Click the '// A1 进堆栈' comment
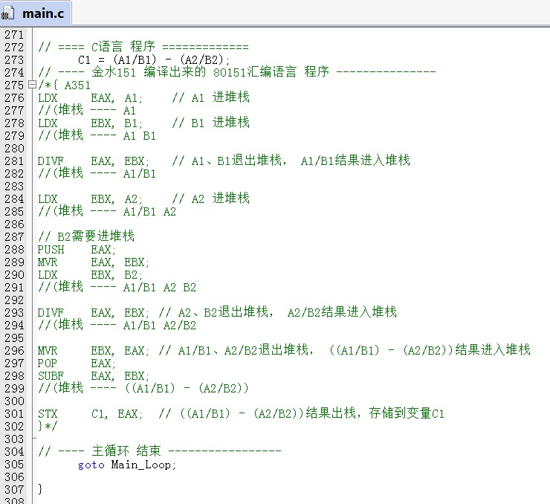The height and width of the screenshot is (504, 550). pos(211,97)
